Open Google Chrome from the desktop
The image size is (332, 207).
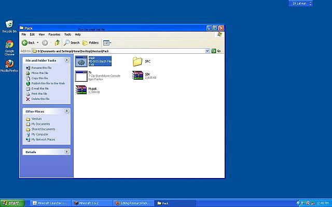tap(9, 45)
